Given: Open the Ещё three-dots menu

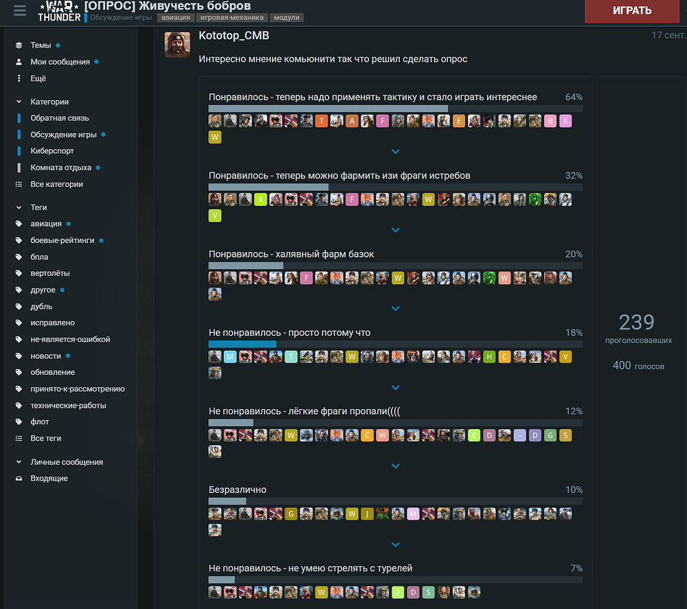Looking at the screenshot, I should 19,78.
